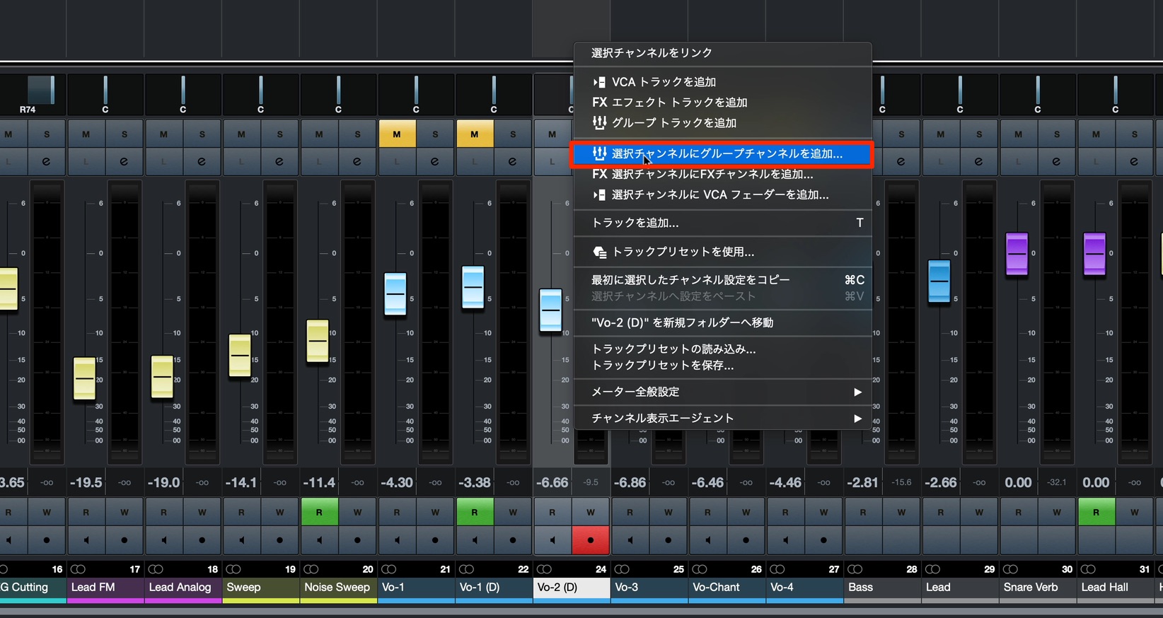Record-enable the Vo-4 channel
Image resolution: width=1163 pixels, height=618 pixels.
[x=823, y=540]
